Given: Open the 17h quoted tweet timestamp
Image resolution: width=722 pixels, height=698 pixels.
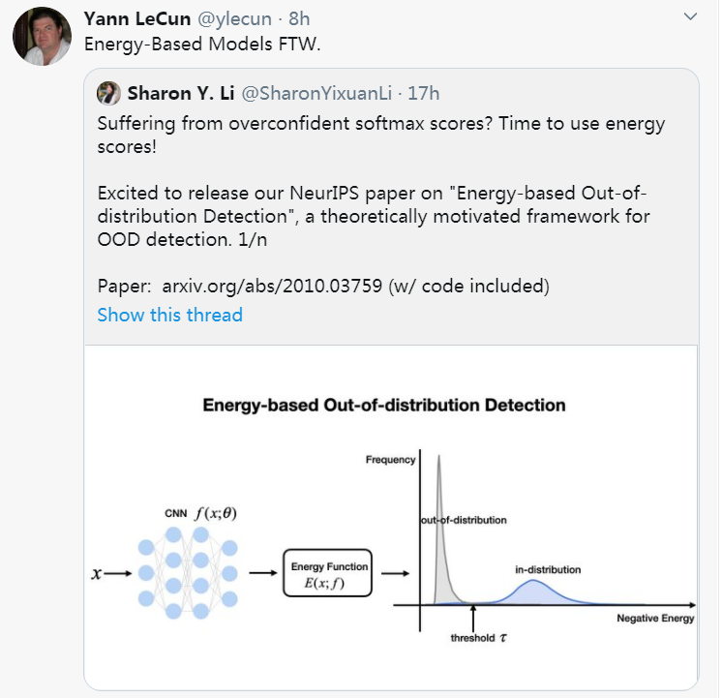Looking at the screenshot, I should pyautogui.click(x=422, y=94).
